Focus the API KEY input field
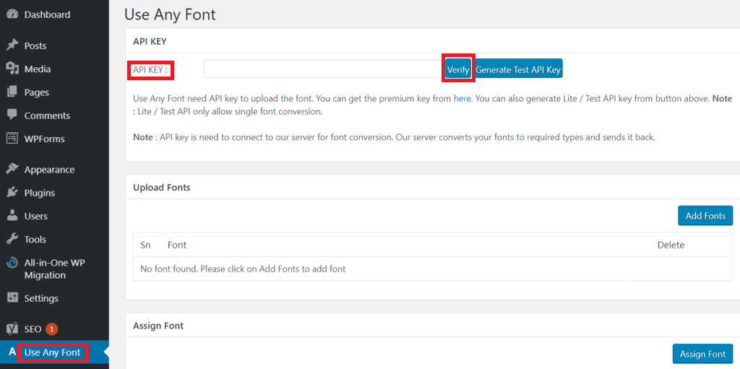The image size is (740, 369). pos(323,69)
